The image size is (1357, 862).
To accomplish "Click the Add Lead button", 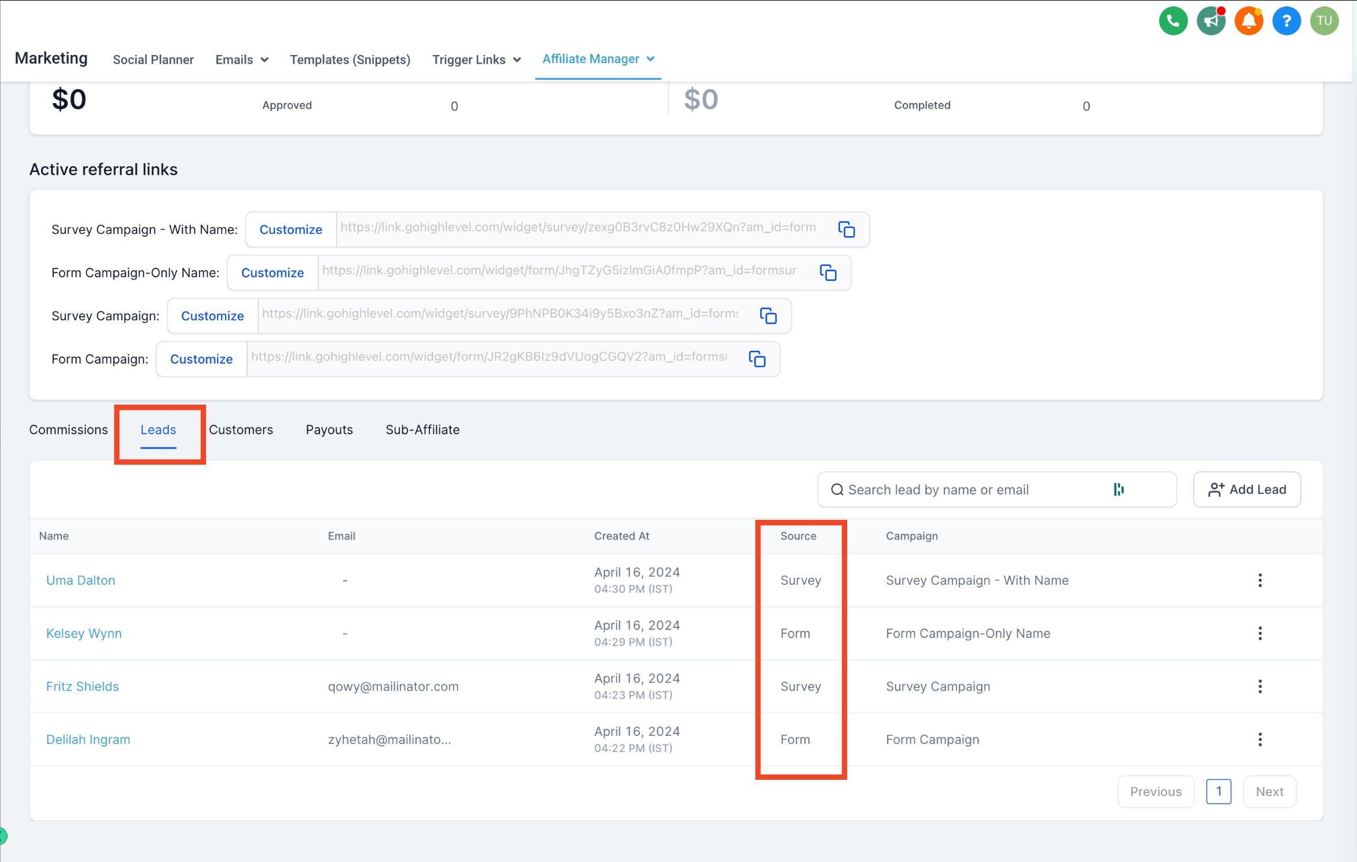I will coord(1246,489).
